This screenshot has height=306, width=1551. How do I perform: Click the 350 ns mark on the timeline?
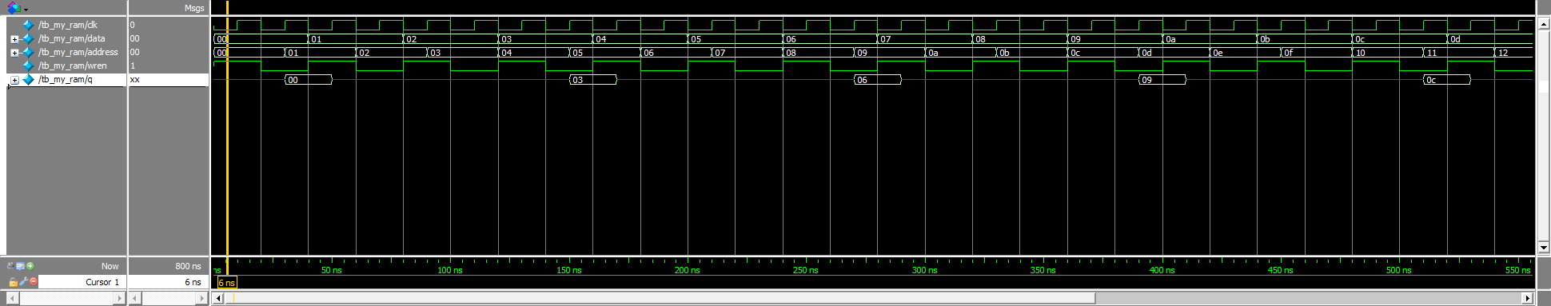pyautogui.click(x=1043, y=270)
